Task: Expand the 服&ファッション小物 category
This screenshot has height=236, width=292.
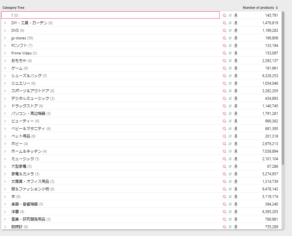Action: 5,189
